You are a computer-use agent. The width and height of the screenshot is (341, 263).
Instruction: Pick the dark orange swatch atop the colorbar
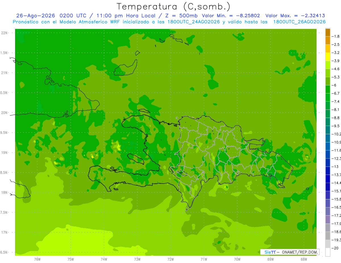pyautogui.click(x=328, y=32)
